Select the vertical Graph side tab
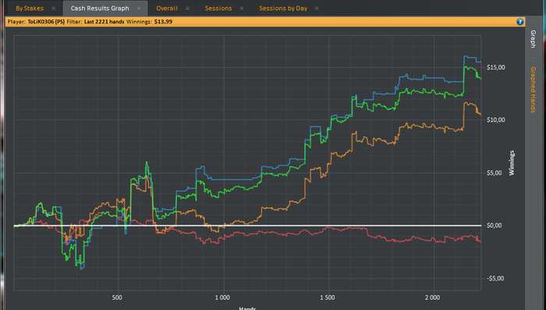The height and width of the screenshot is (310, 546). point(533,39)
